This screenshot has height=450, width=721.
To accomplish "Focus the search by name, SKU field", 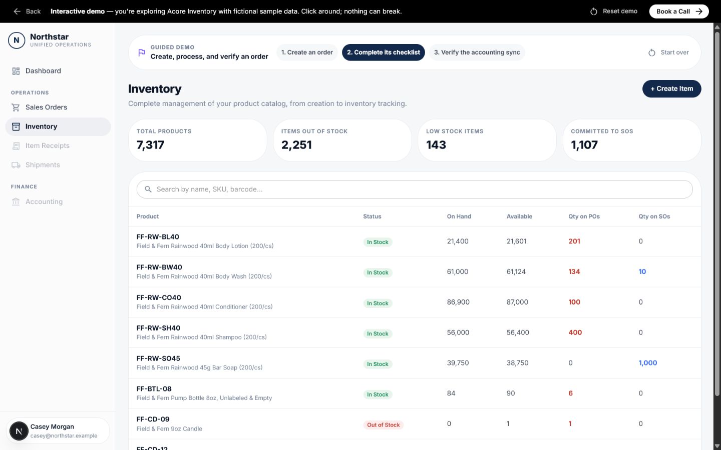I will point(415,189).
